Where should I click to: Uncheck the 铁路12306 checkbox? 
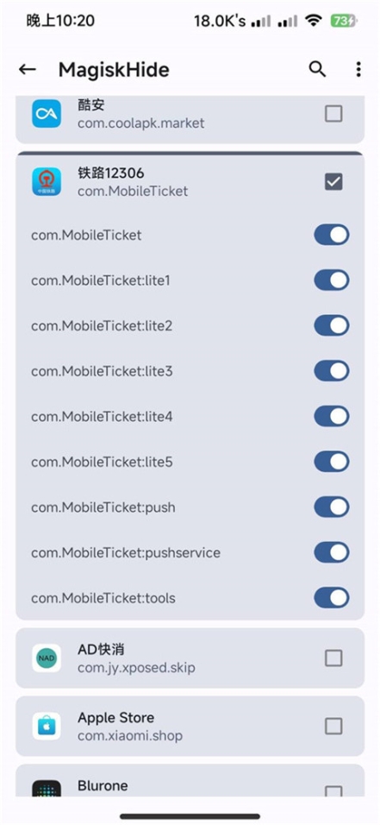click(x=333, y=182)
